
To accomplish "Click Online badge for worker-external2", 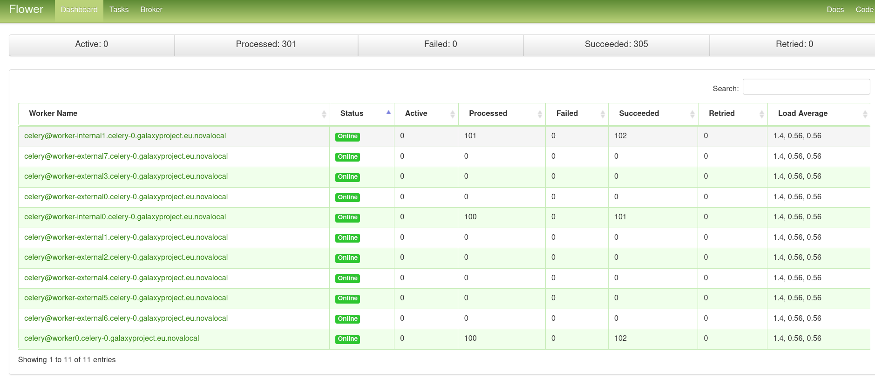I will coord(347,258).
